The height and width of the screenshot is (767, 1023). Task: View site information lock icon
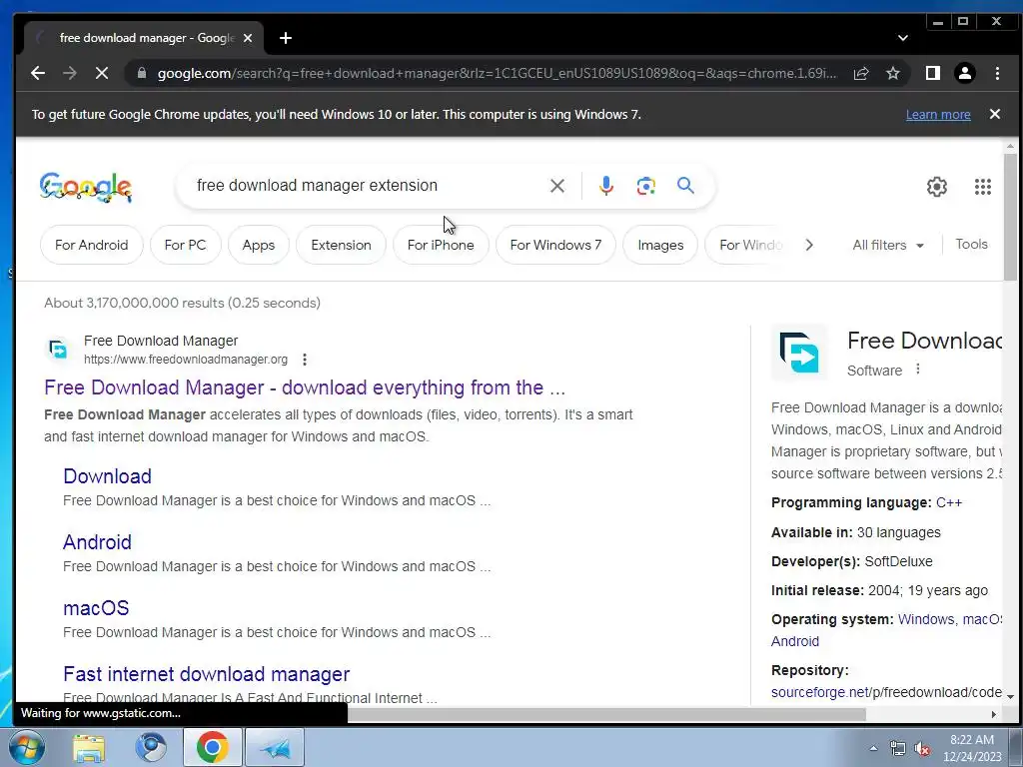[x=142, y=73]
